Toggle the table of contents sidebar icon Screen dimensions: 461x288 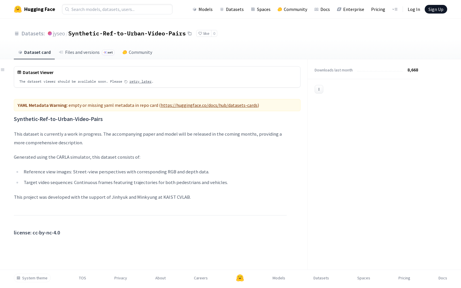[x=3, y=70]
